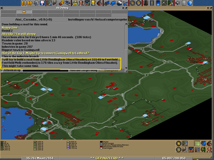
Task: Zoom out on the minimap
Action: point(178,150)
